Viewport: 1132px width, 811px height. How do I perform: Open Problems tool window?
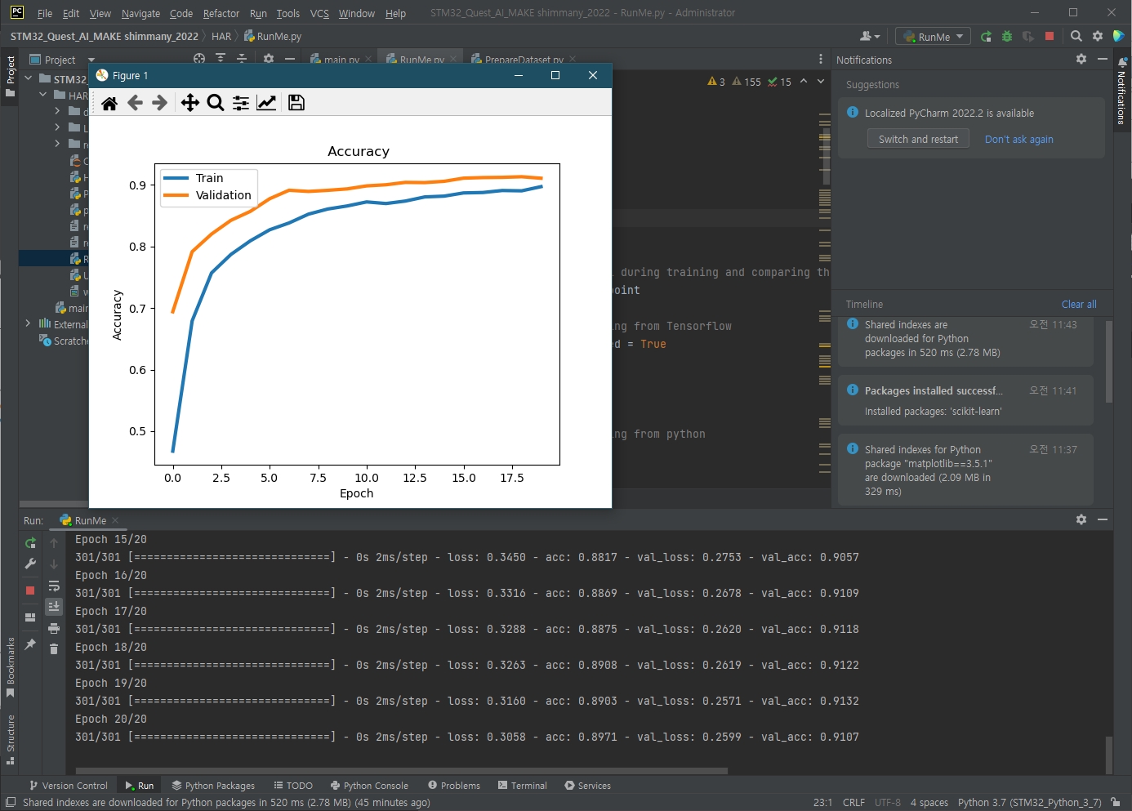tap(454, 786)
